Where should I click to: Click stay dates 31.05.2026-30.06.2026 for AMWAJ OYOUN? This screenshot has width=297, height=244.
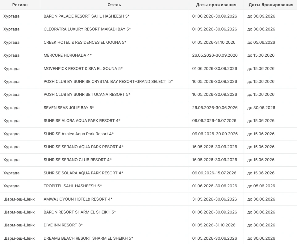point(215,199)
